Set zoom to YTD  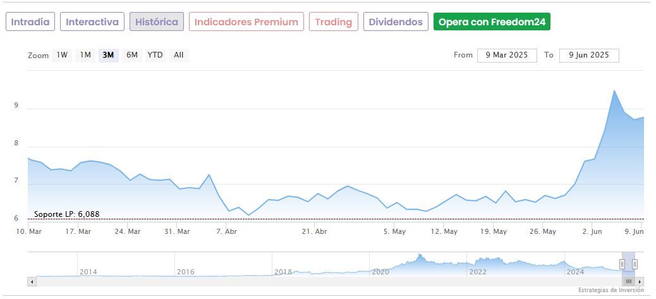pyautogui.click(x=155, y=55)
